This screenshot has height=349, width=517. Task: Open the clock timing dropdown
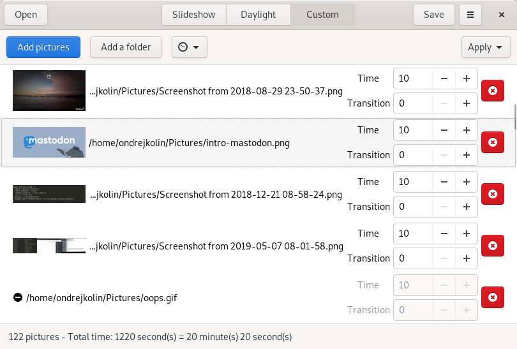189,47
